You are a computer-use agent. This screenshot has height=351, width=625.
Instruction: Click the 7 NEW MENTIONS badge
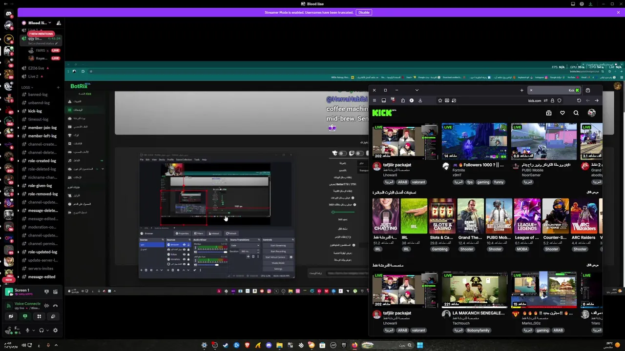pos(41,34)
